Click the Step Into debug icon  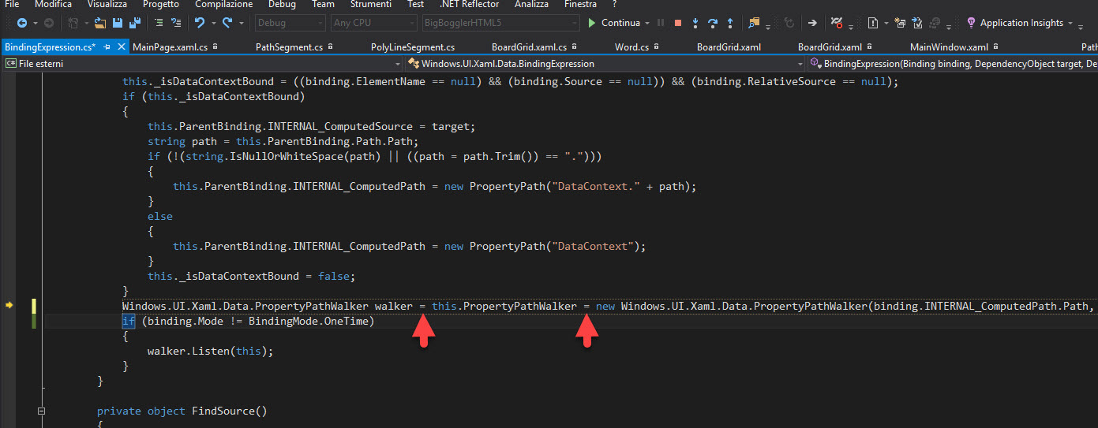[x=695, y=23]
